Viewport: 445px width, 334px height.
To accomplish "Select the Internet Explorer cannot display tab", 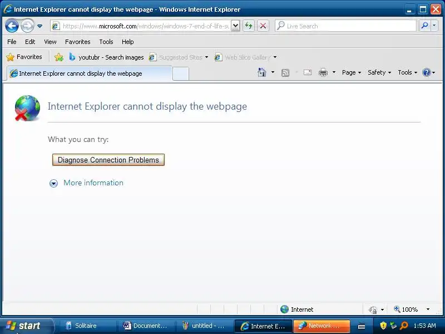I will tap(90, 73).
